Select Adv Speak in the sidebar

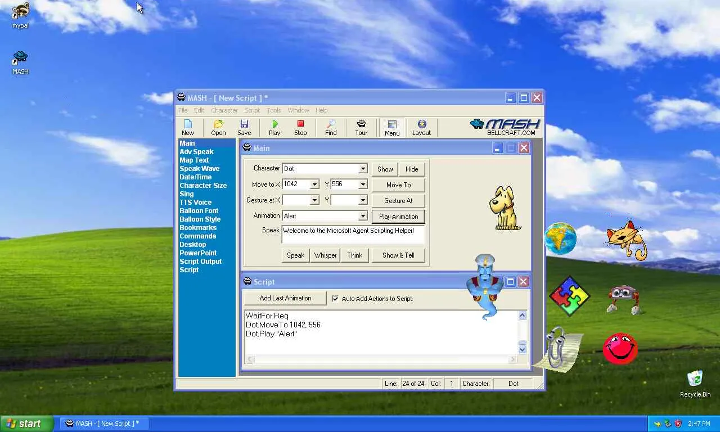(x=196, y=152)
